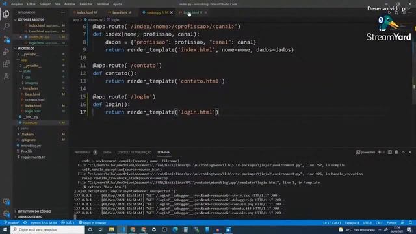Add a new terminal with plus icon
Viewport: 416px width, 234px height.
pyautogui.click(x=380, y=152)
